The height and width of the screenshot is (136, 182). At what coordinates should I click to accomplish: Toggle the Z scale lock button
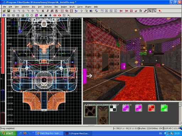(x=116, y=11)
